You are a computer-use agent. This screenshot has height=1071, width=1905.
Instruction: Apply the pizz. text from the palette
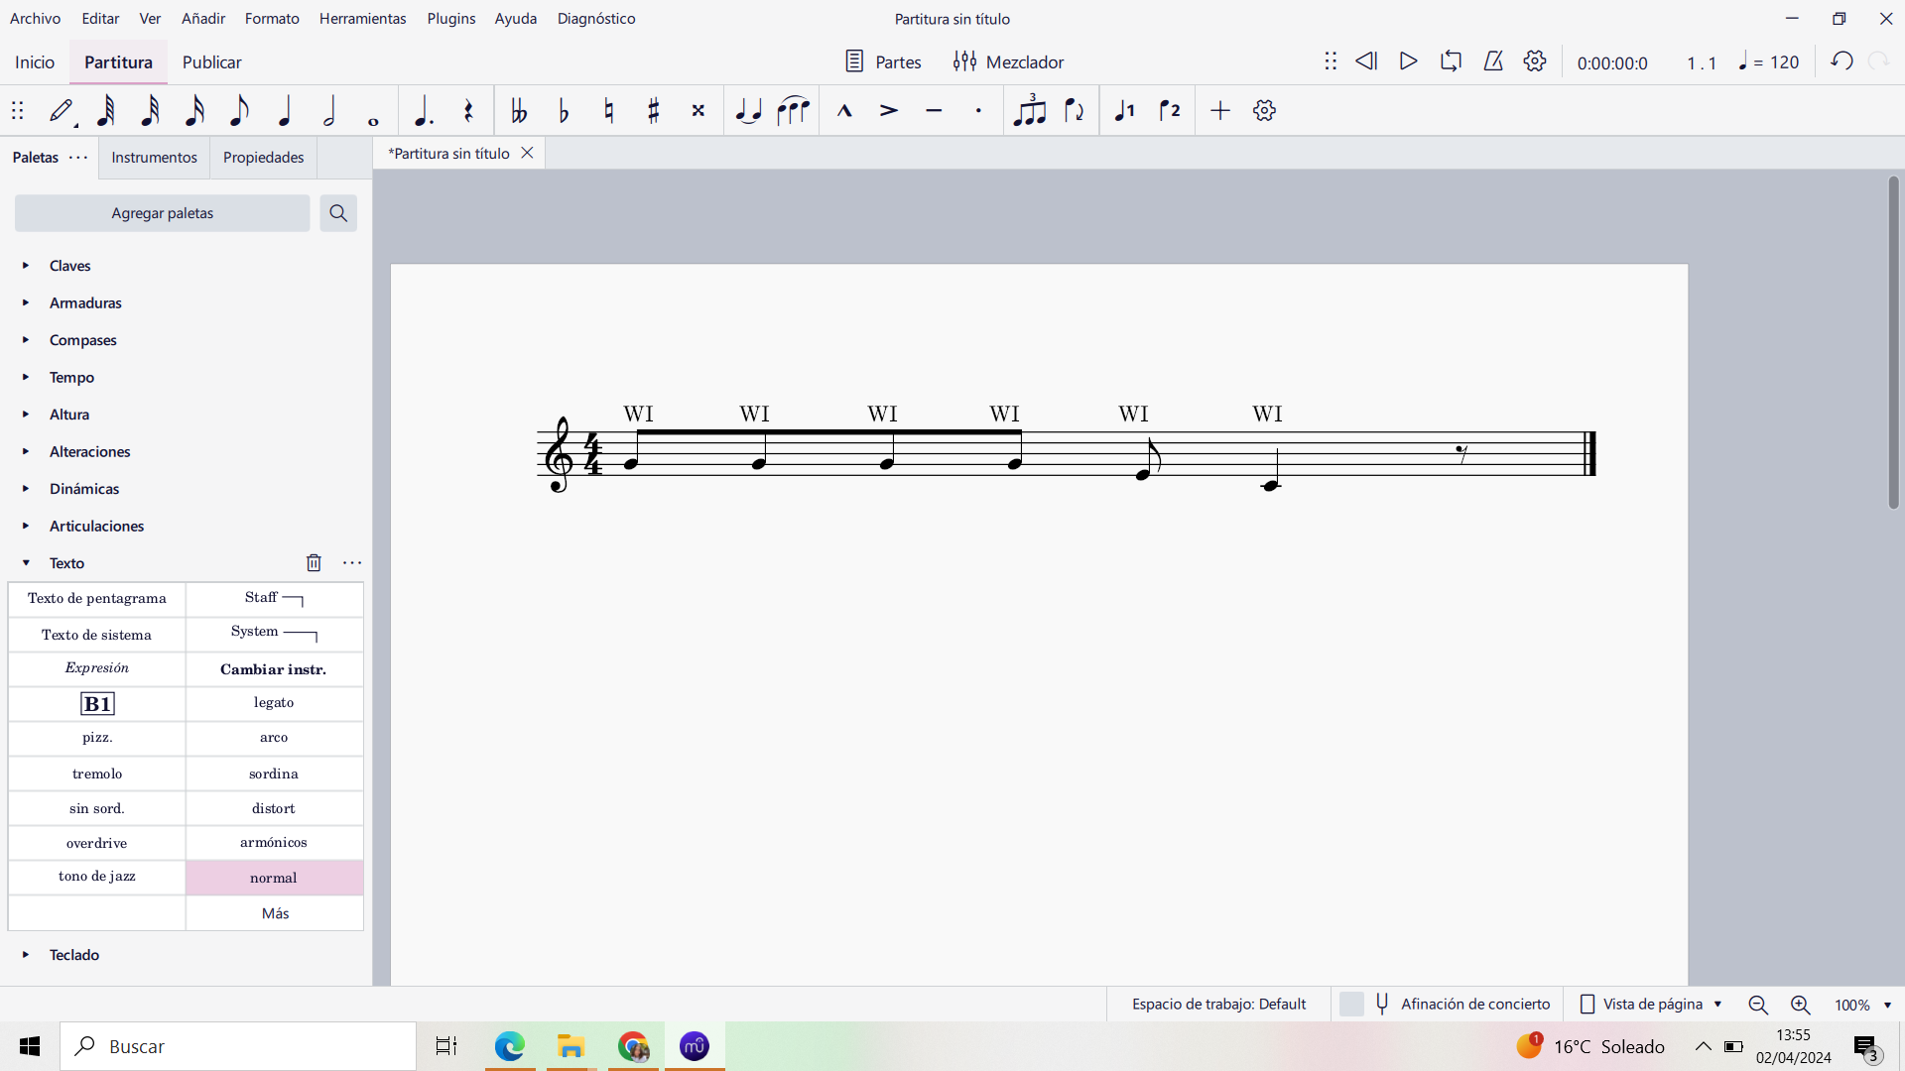(96, 738)
